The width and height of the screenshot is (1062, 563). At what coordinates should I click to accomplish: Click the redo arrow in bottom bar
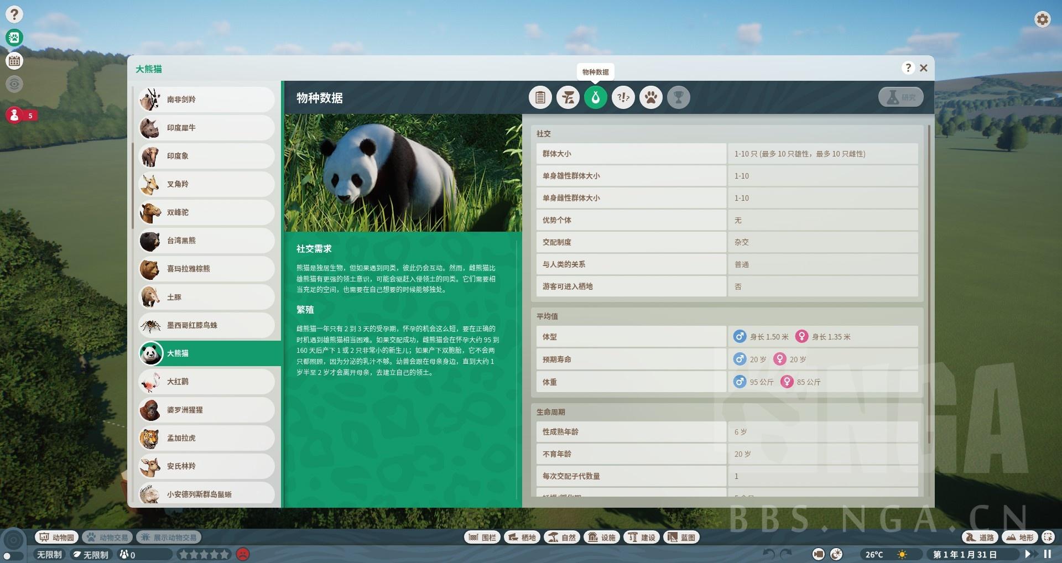[786, 554]
